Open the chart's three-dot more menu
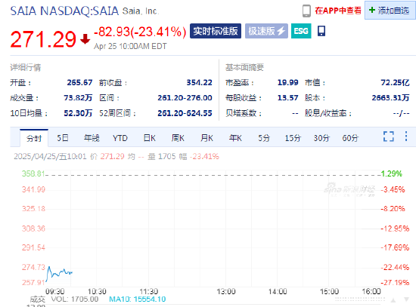 click(406, 137)
